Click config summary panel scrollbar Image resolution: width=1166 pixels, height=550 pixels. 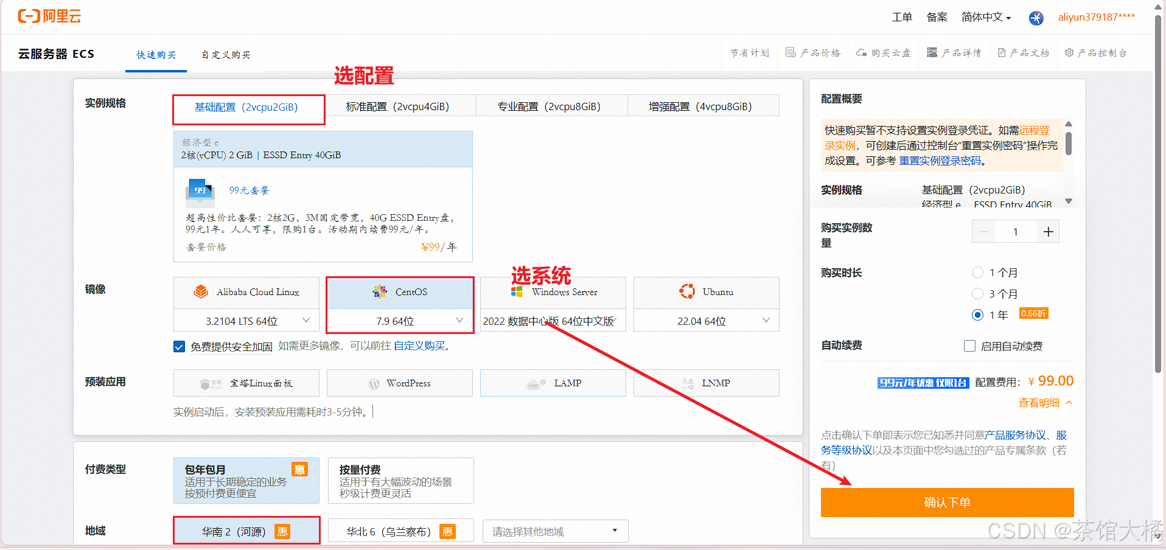(x=1069, y=142)
